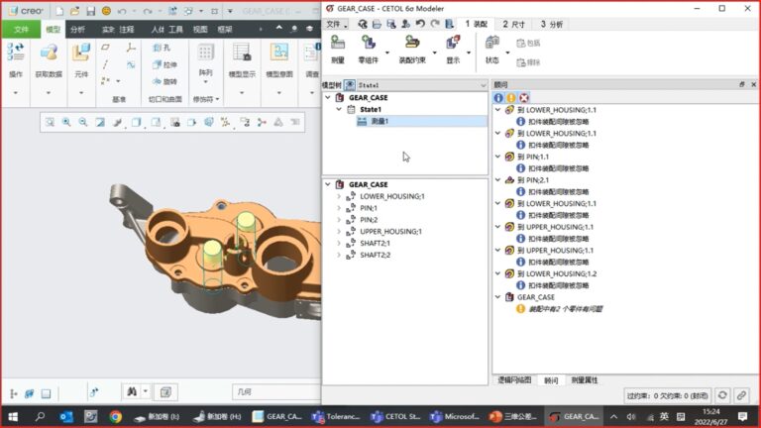Expand the SHAFT2;1 component node

(x=339, y=243)
